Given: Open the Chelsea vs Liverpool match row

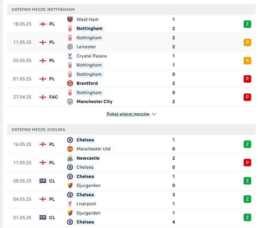Looking at the screenshot, I should point(131,199).
